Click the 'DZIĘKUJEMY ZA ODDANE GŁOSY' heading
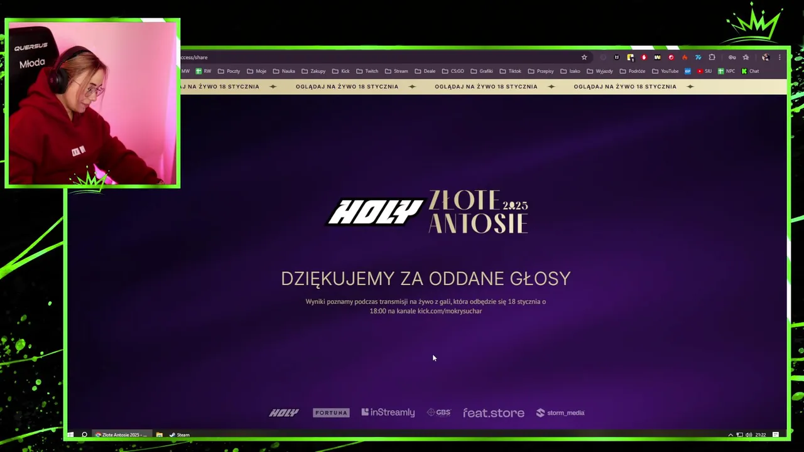This screenshot has width=804, height=452. pyautogui.click(x=426, y=279)
